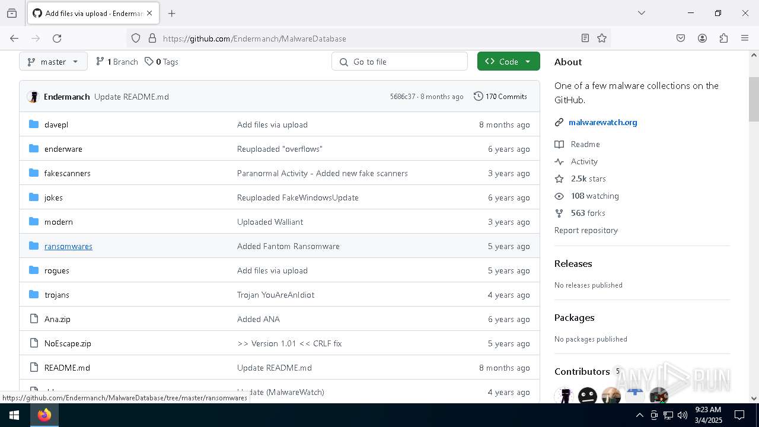Viewport: 759px width, 427px height.
Task: View the 0 Tags list
Action: tap(161, 62)
